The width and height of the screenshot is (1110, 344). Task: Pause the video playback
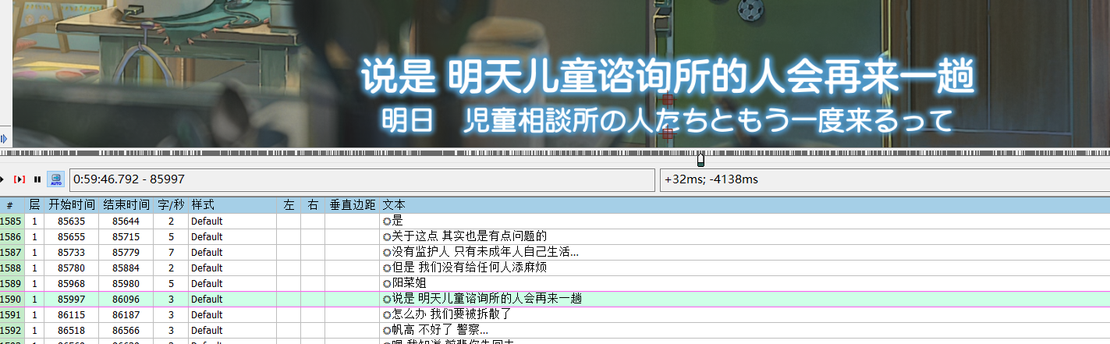(37, 179)
